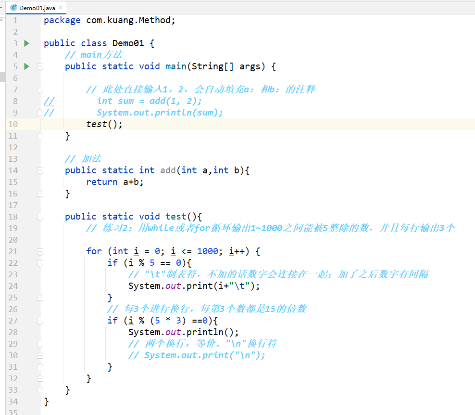
Task: Click fold end marker on line 32
Action: [40, 378]
